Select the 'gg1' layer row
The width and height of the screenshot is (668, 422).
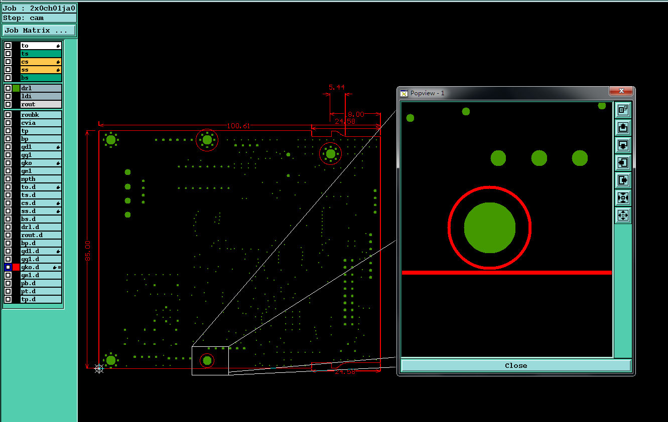pos(41,155)
